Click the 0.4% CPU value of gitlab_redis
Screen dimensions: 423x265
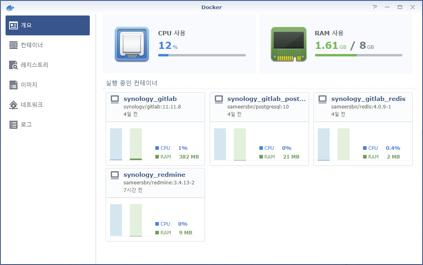393,148
